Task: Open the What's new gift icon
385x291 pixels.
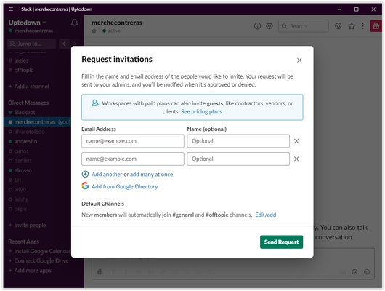Action: point(376,26)
